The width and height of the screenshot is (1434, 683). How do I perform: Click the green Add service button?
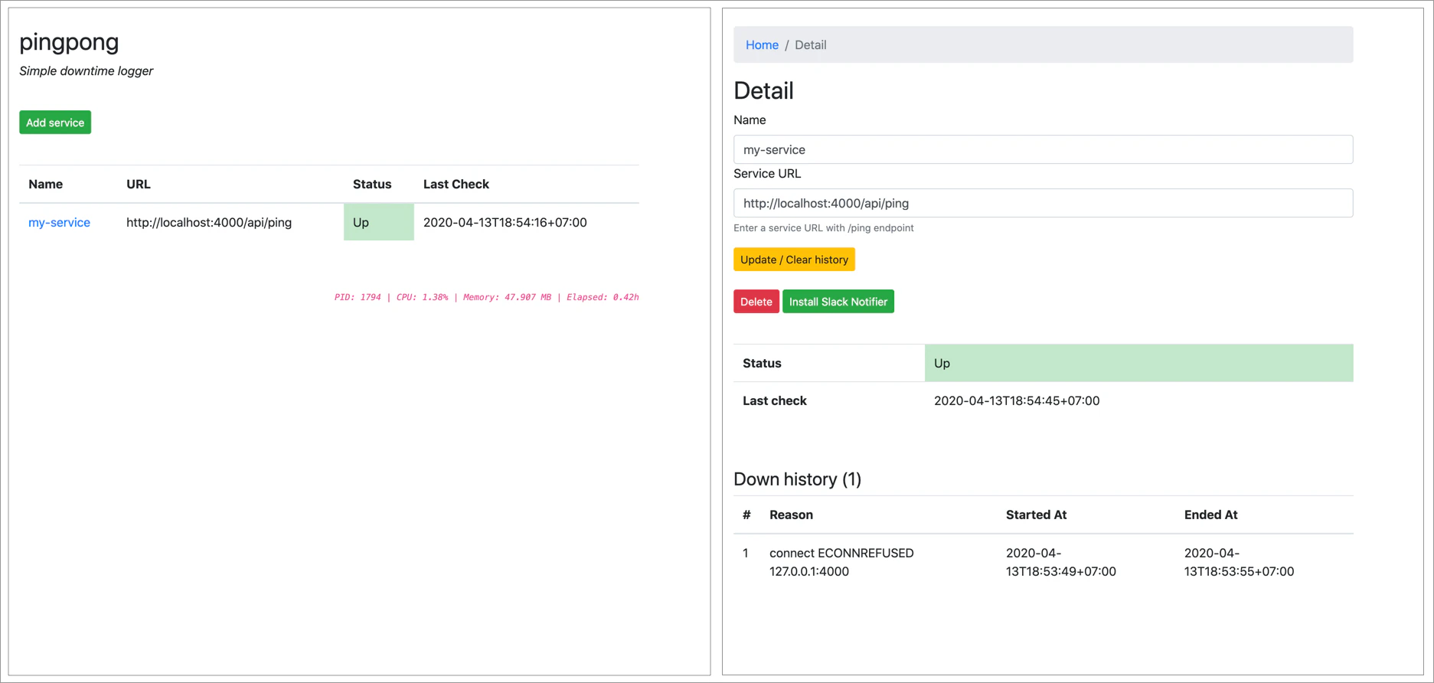click(55, 123)
